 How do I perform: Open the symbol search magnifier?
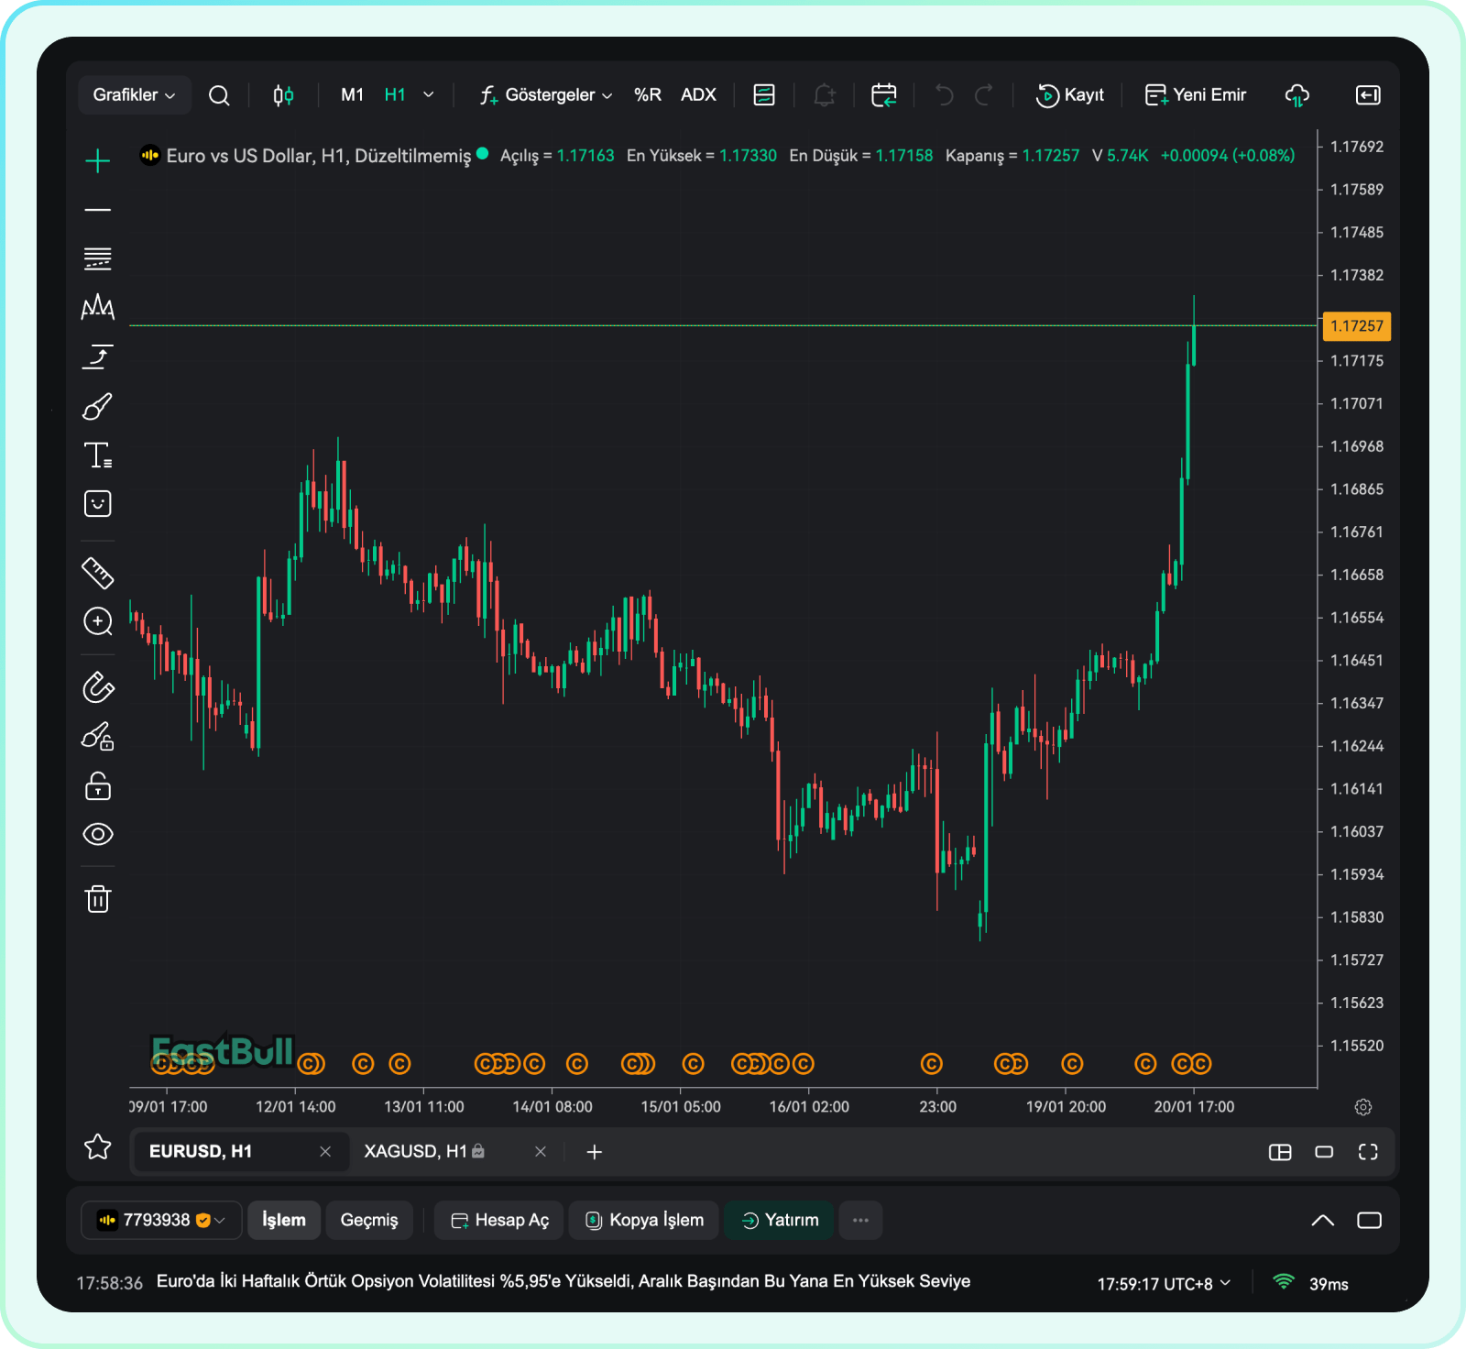coord(219,95)
